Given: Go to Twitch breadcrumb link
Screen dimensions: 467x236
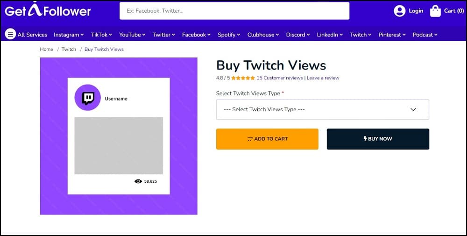Looking at the screenshot, I should [69, 49].
